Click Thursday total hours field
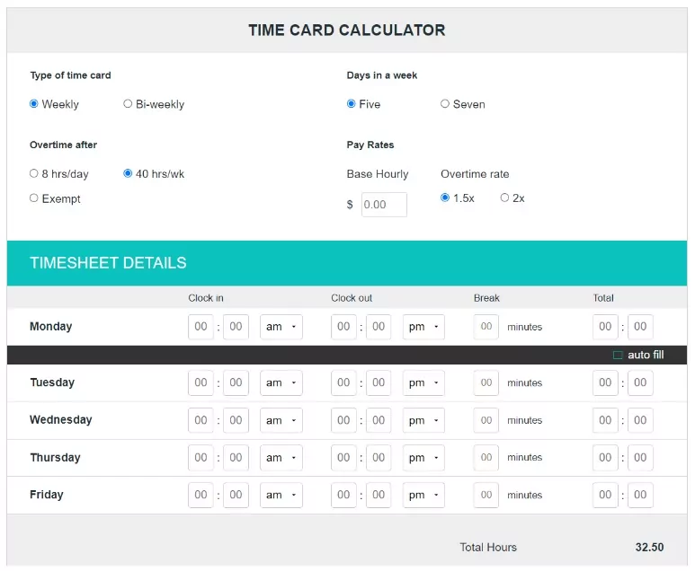695x571 pixels. pos(605,457)
